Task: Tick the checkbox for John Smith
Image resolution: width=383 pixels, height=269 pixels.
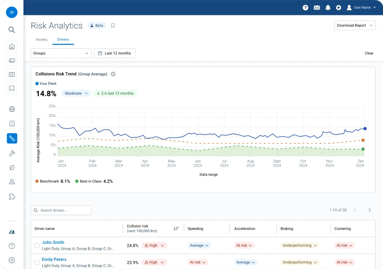Action: 37,245
